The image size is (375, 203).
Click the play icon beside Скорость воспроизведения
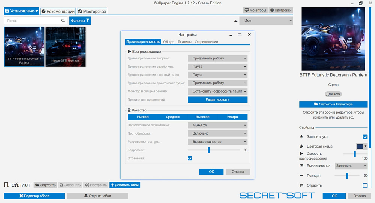point(301,153)
